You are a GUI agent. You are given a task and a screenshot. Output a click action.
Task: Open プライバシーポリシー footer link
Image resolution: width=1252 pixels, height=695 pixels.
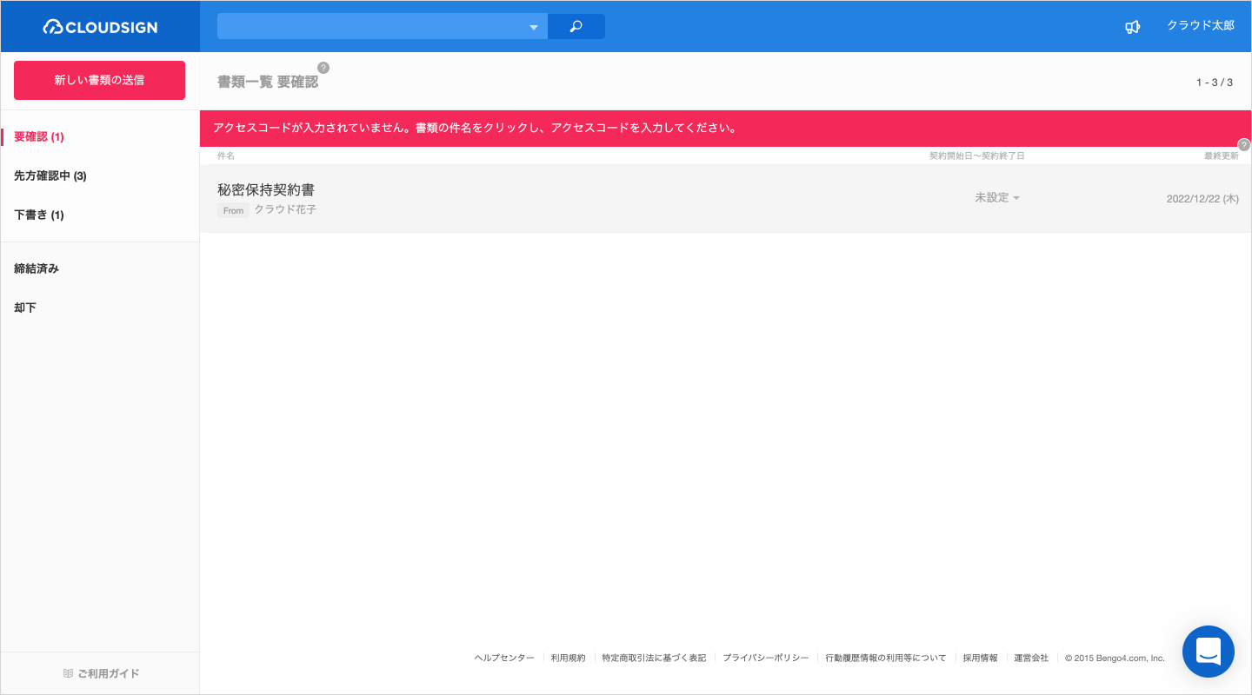tap(765, 659)
